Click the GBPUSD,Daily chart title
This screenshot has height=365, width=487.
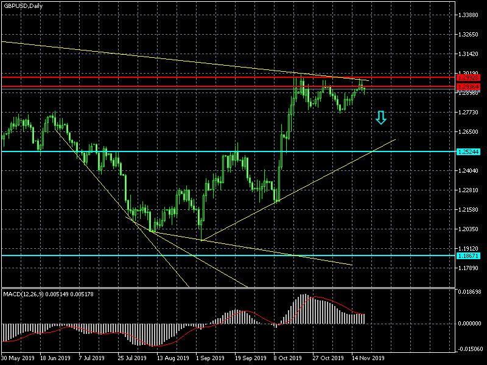(x=23, y=5)
